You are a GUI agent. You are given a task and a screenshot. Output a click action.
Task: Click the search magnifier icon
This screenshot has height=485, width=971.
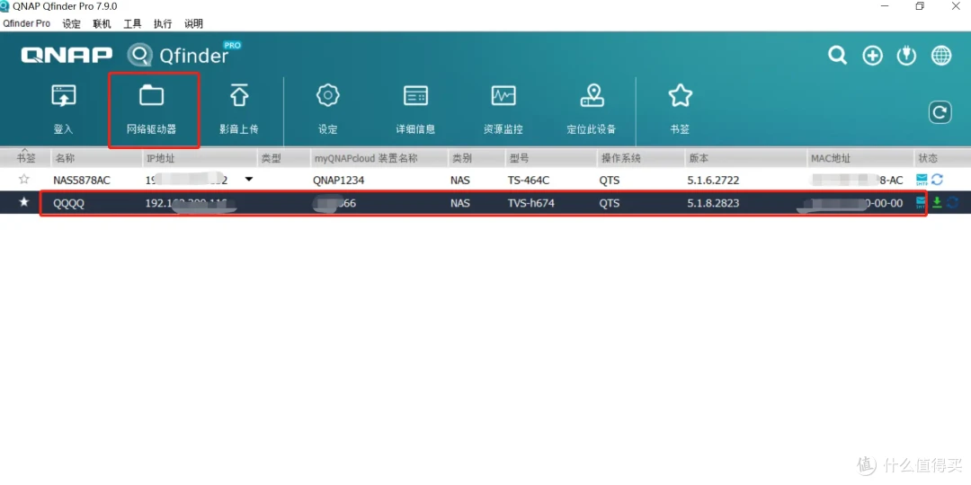(x=837, y=56)
